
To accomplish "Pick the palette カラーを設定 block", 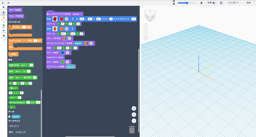I will click(15, 10).
